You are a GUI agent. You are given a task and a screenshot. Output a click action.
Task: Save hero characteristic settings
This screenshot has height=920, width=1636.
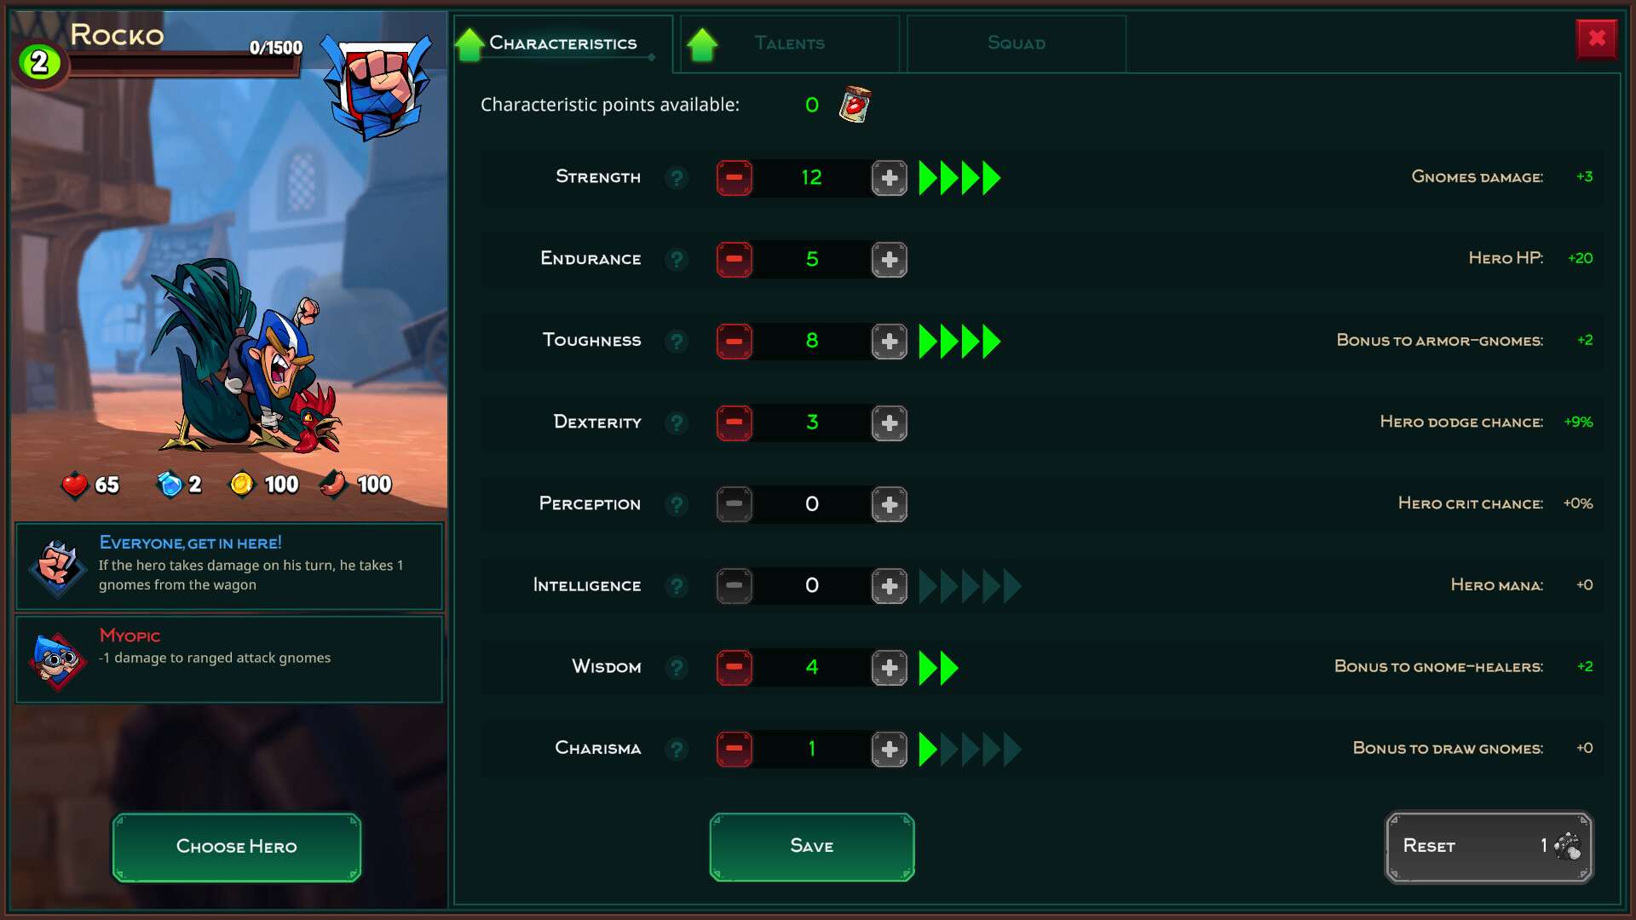tap(810, 846)
